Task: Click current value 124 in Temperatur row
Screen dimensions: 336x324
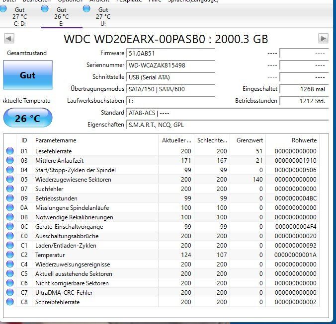Action: [186, 255]
